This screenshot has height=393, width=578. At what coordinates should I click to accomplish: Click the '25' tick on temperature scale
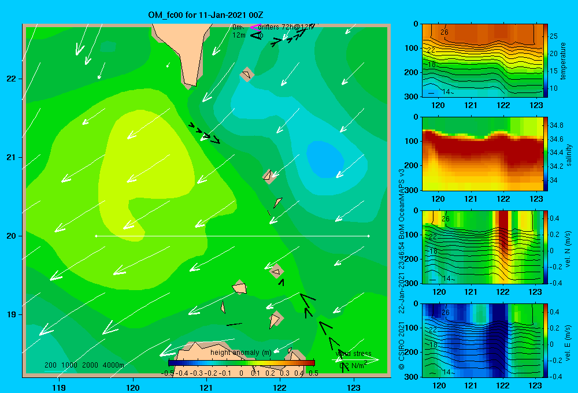[554, 36]
